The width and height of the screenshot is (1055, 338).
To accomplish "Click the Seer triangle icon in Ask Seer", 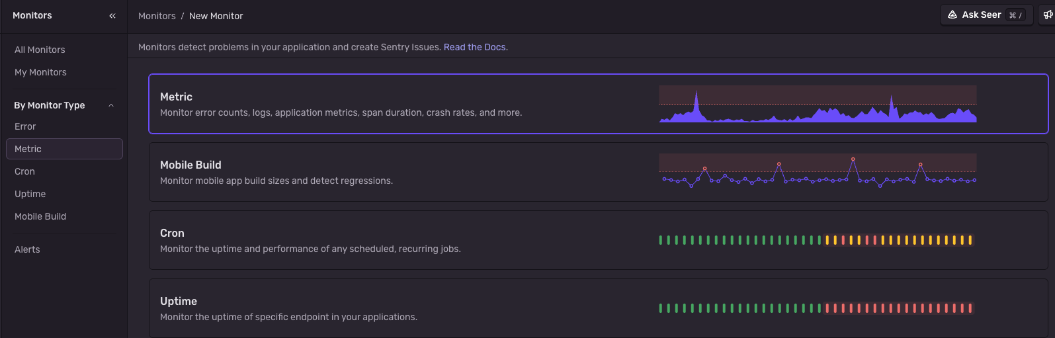I will 952,15.
